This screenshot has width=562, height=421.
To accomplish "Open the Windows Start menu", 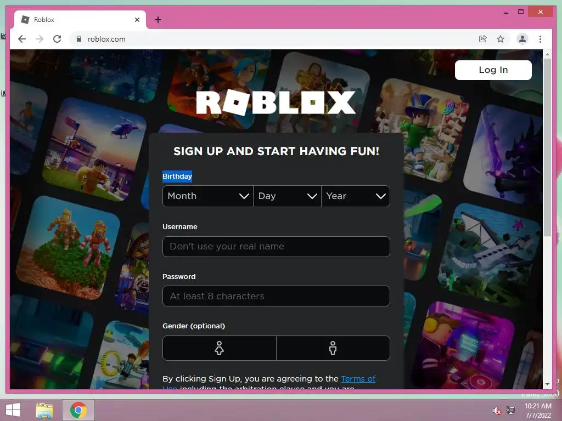I will 13,410.
